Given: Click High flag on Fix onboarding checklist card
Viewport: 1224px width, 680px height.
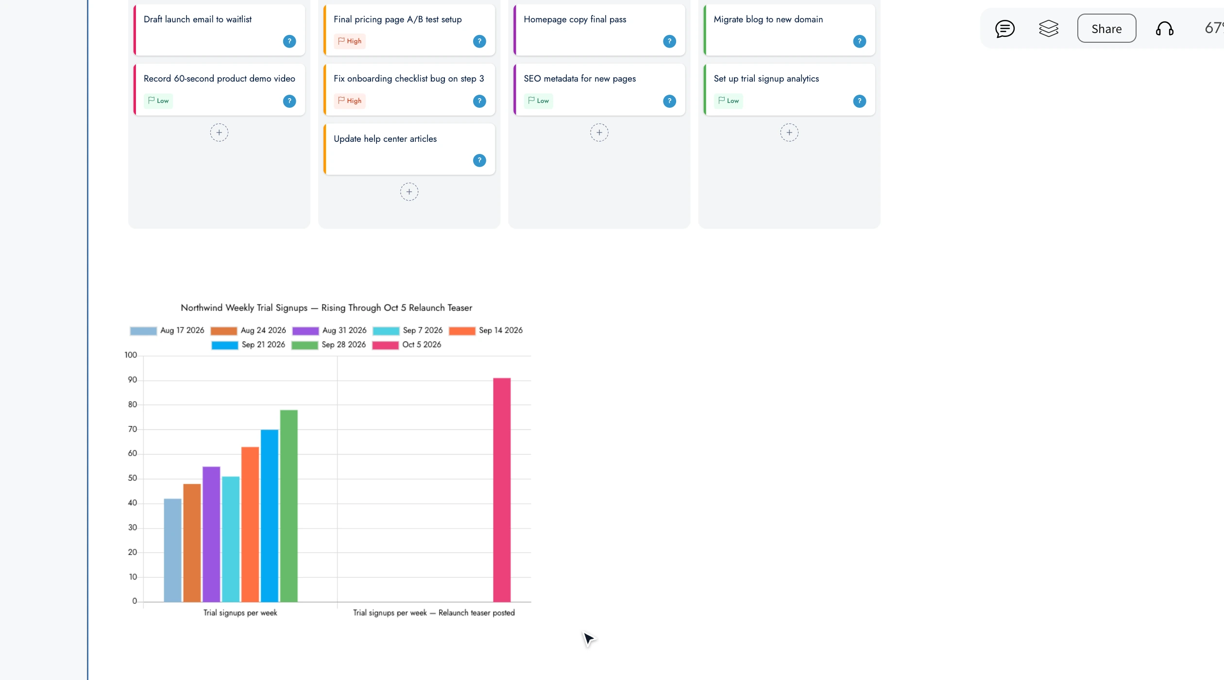Looking at the screenshot, I should 350,101.
